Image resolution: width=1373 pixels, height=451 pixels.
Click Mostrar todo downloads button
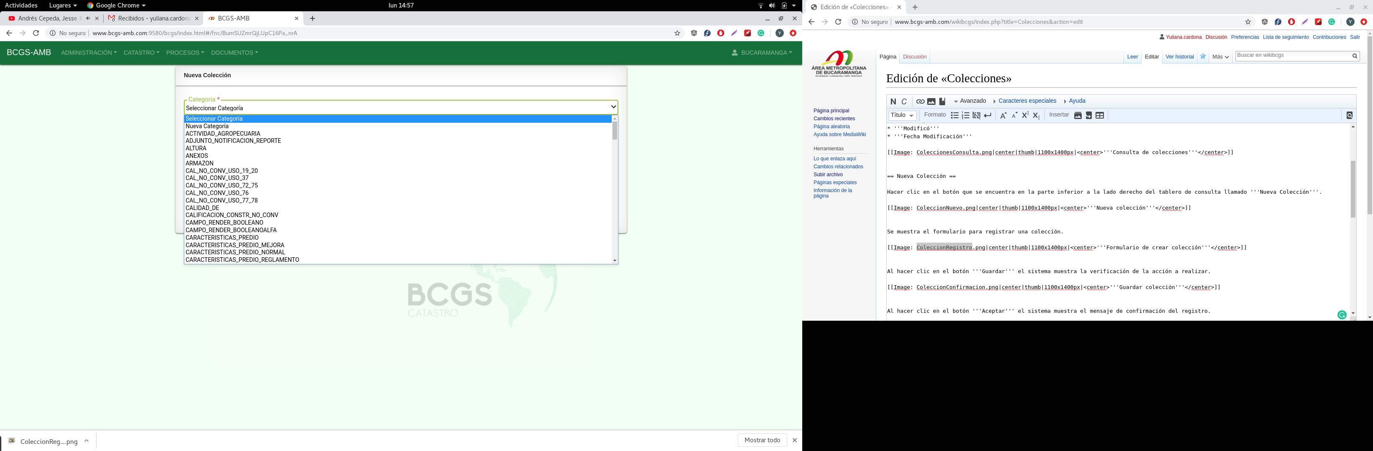(762, 440)
